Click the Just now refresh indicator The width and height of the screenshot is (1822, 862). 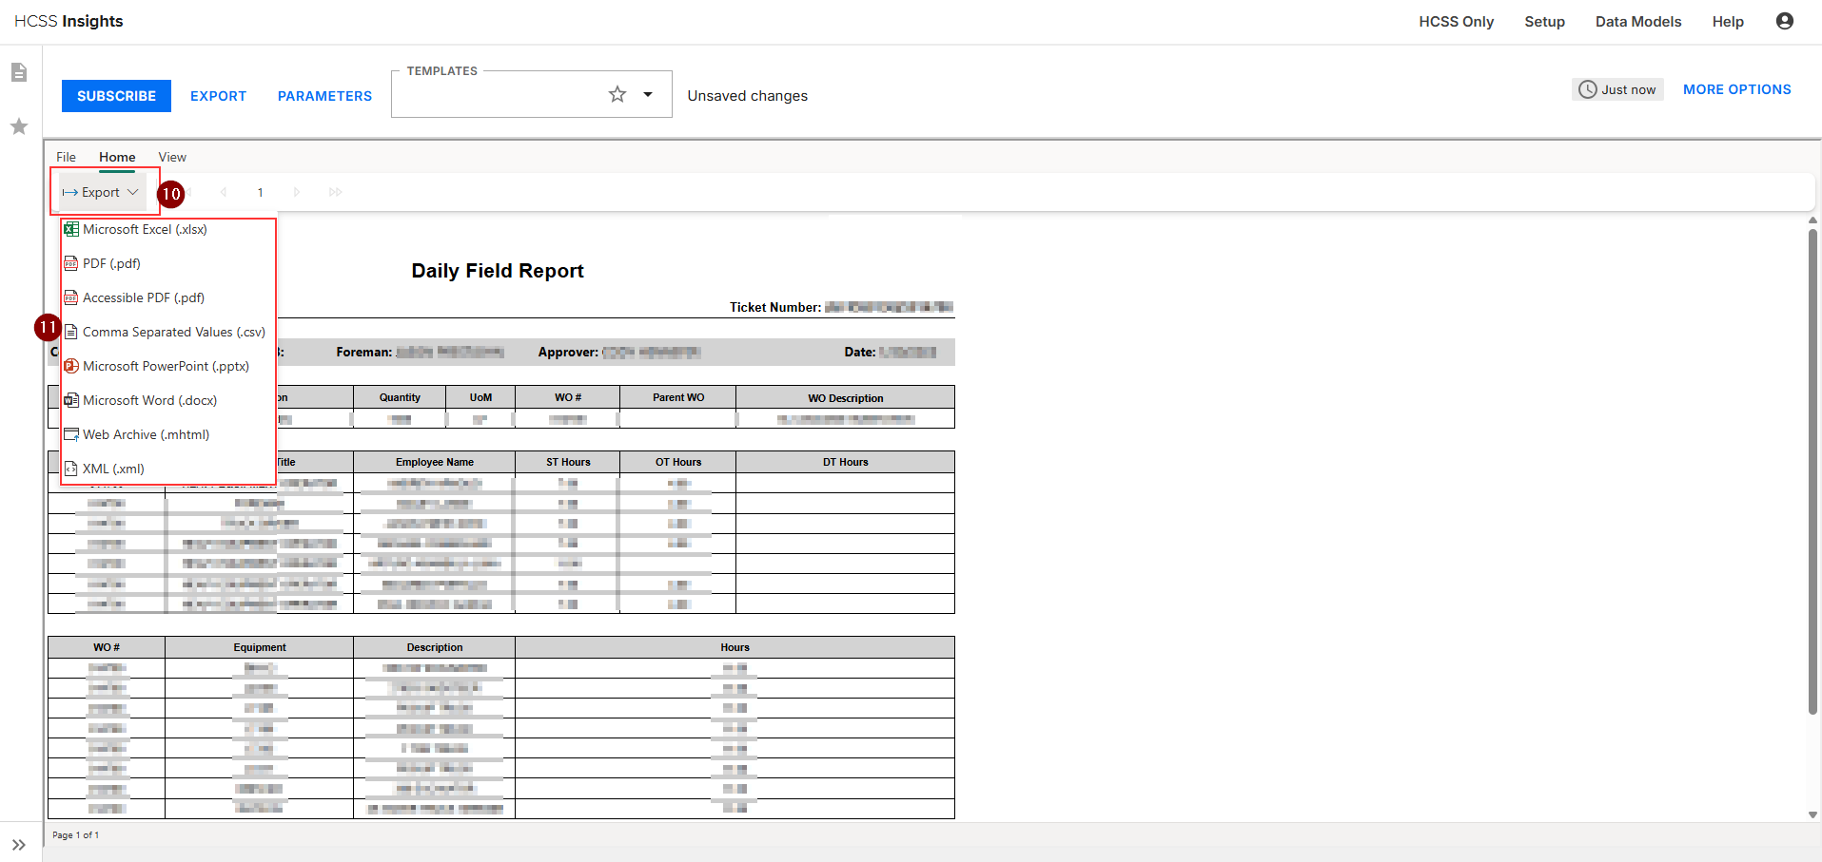(x=1617, y=89)
